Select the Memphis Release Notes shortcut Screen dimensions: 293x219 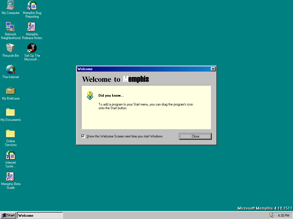click(32, 31)
